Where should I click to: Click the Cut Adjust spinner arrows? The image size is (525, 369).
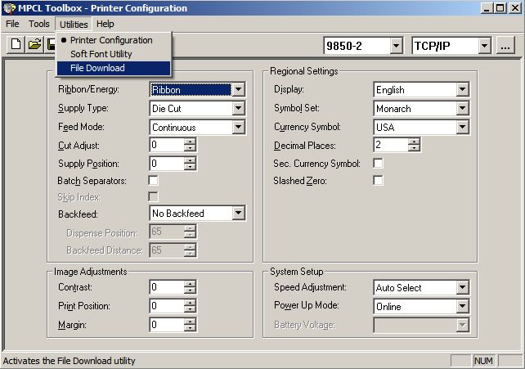[190, 145]
